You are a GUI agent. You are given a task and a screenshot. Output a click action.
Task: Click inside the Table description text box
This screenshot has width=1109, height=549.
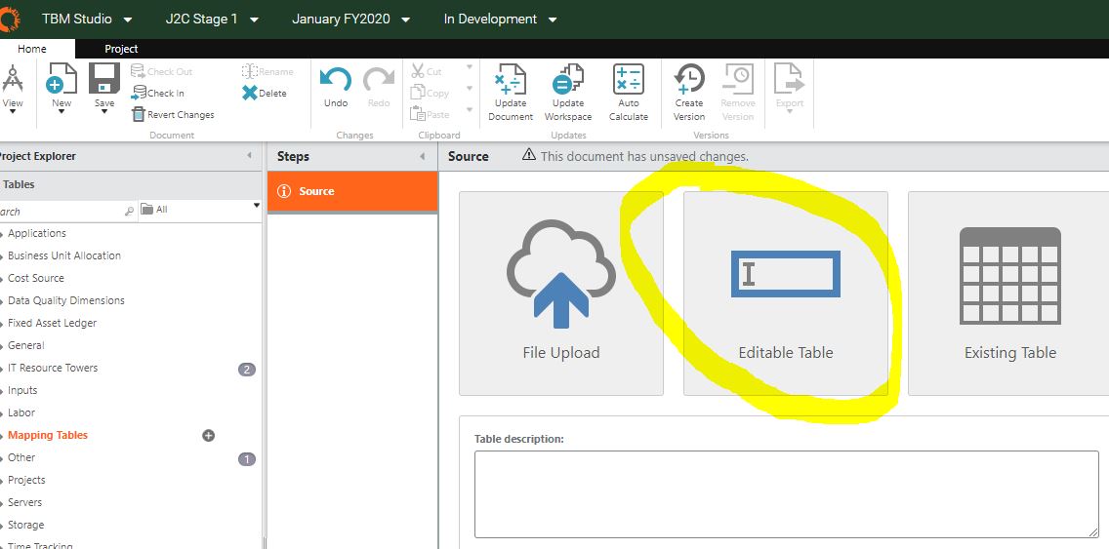[787, 493]
